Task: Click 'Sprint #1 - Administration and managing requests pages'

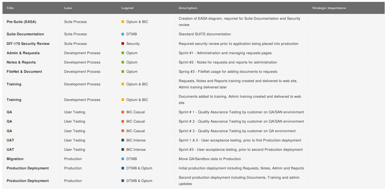Action: point(225,53)
